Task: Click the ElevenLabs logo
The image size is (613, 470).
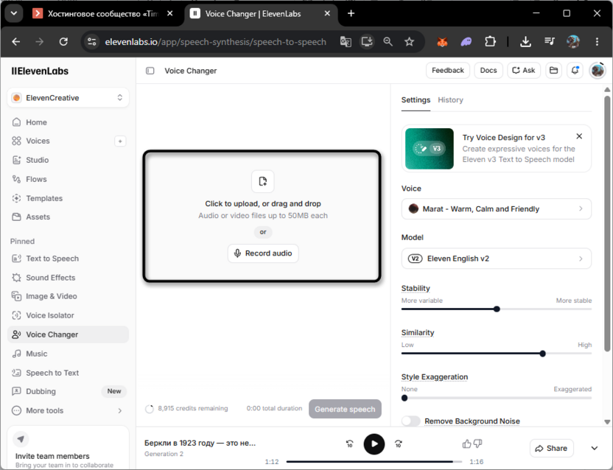Action: point(40,71)
